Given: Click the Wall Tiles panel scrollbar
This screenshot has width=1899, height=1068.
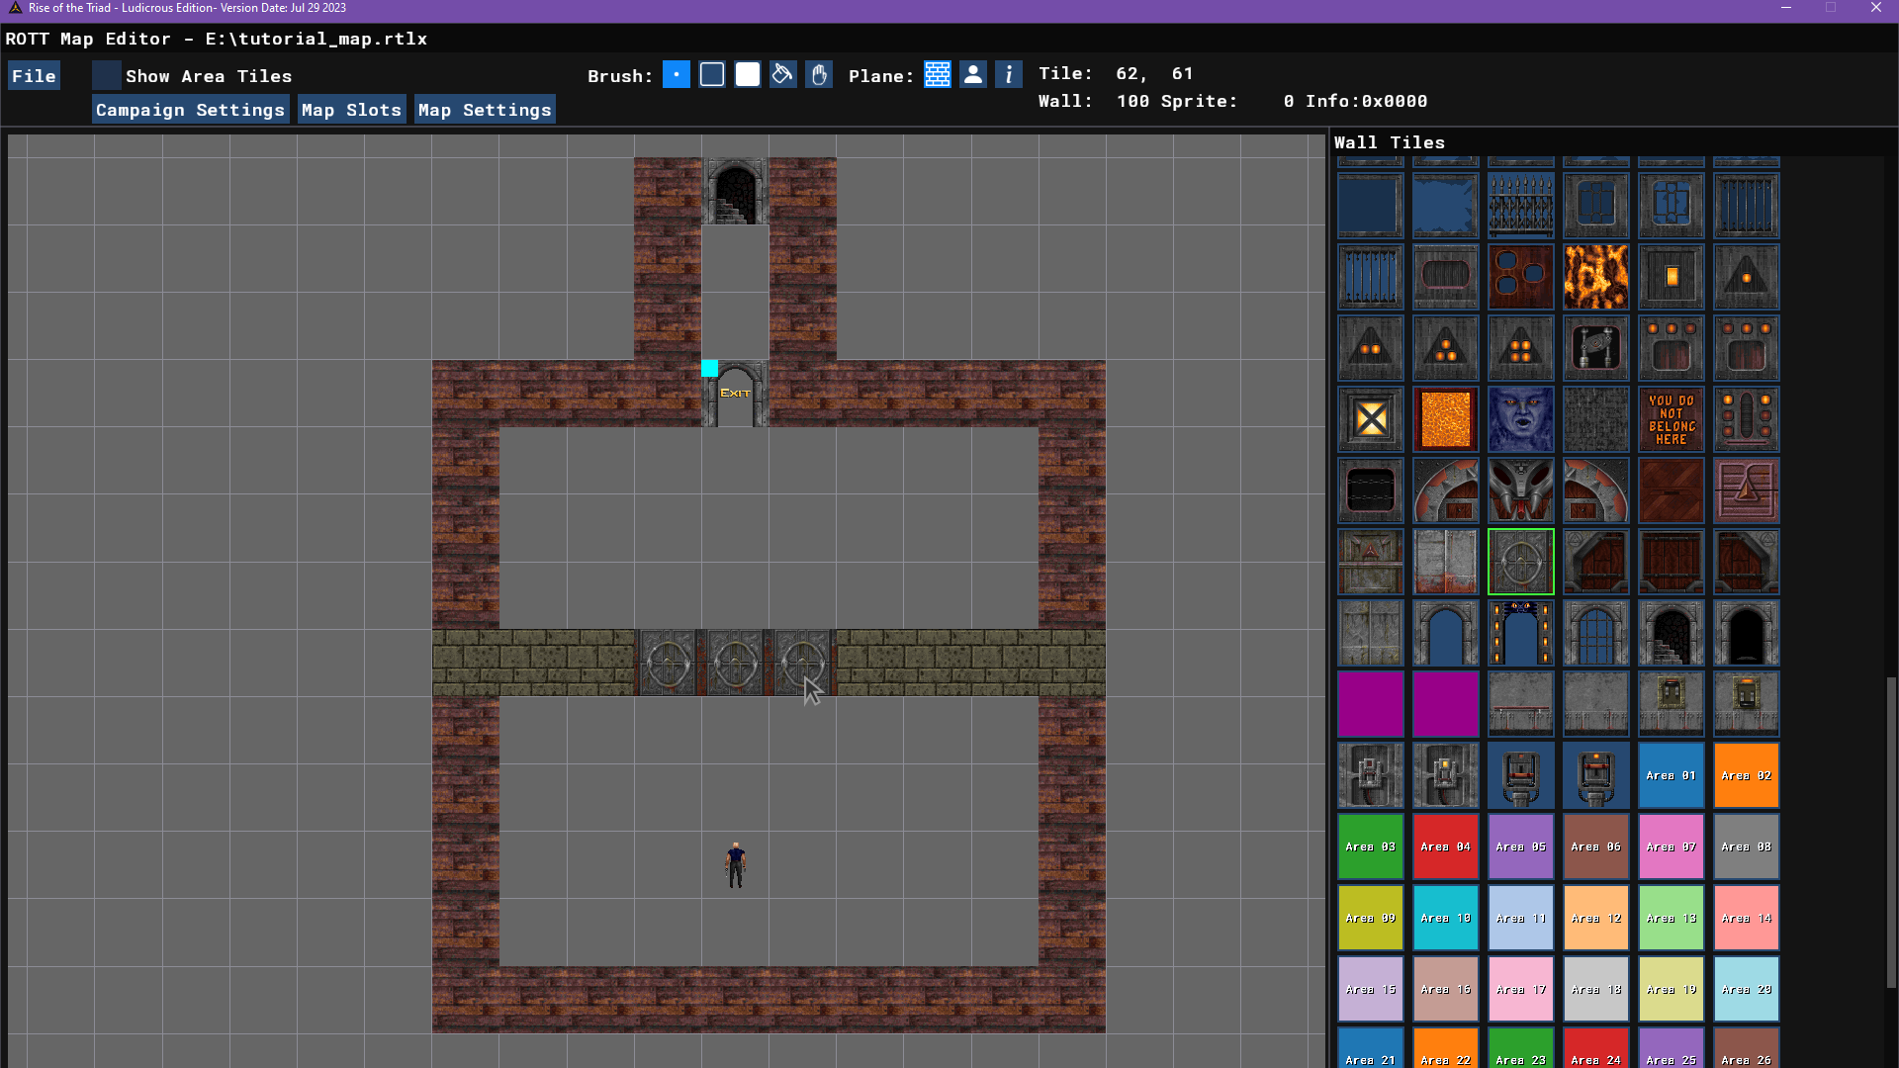Looking at the screenshot, I should pos(1891,831).
